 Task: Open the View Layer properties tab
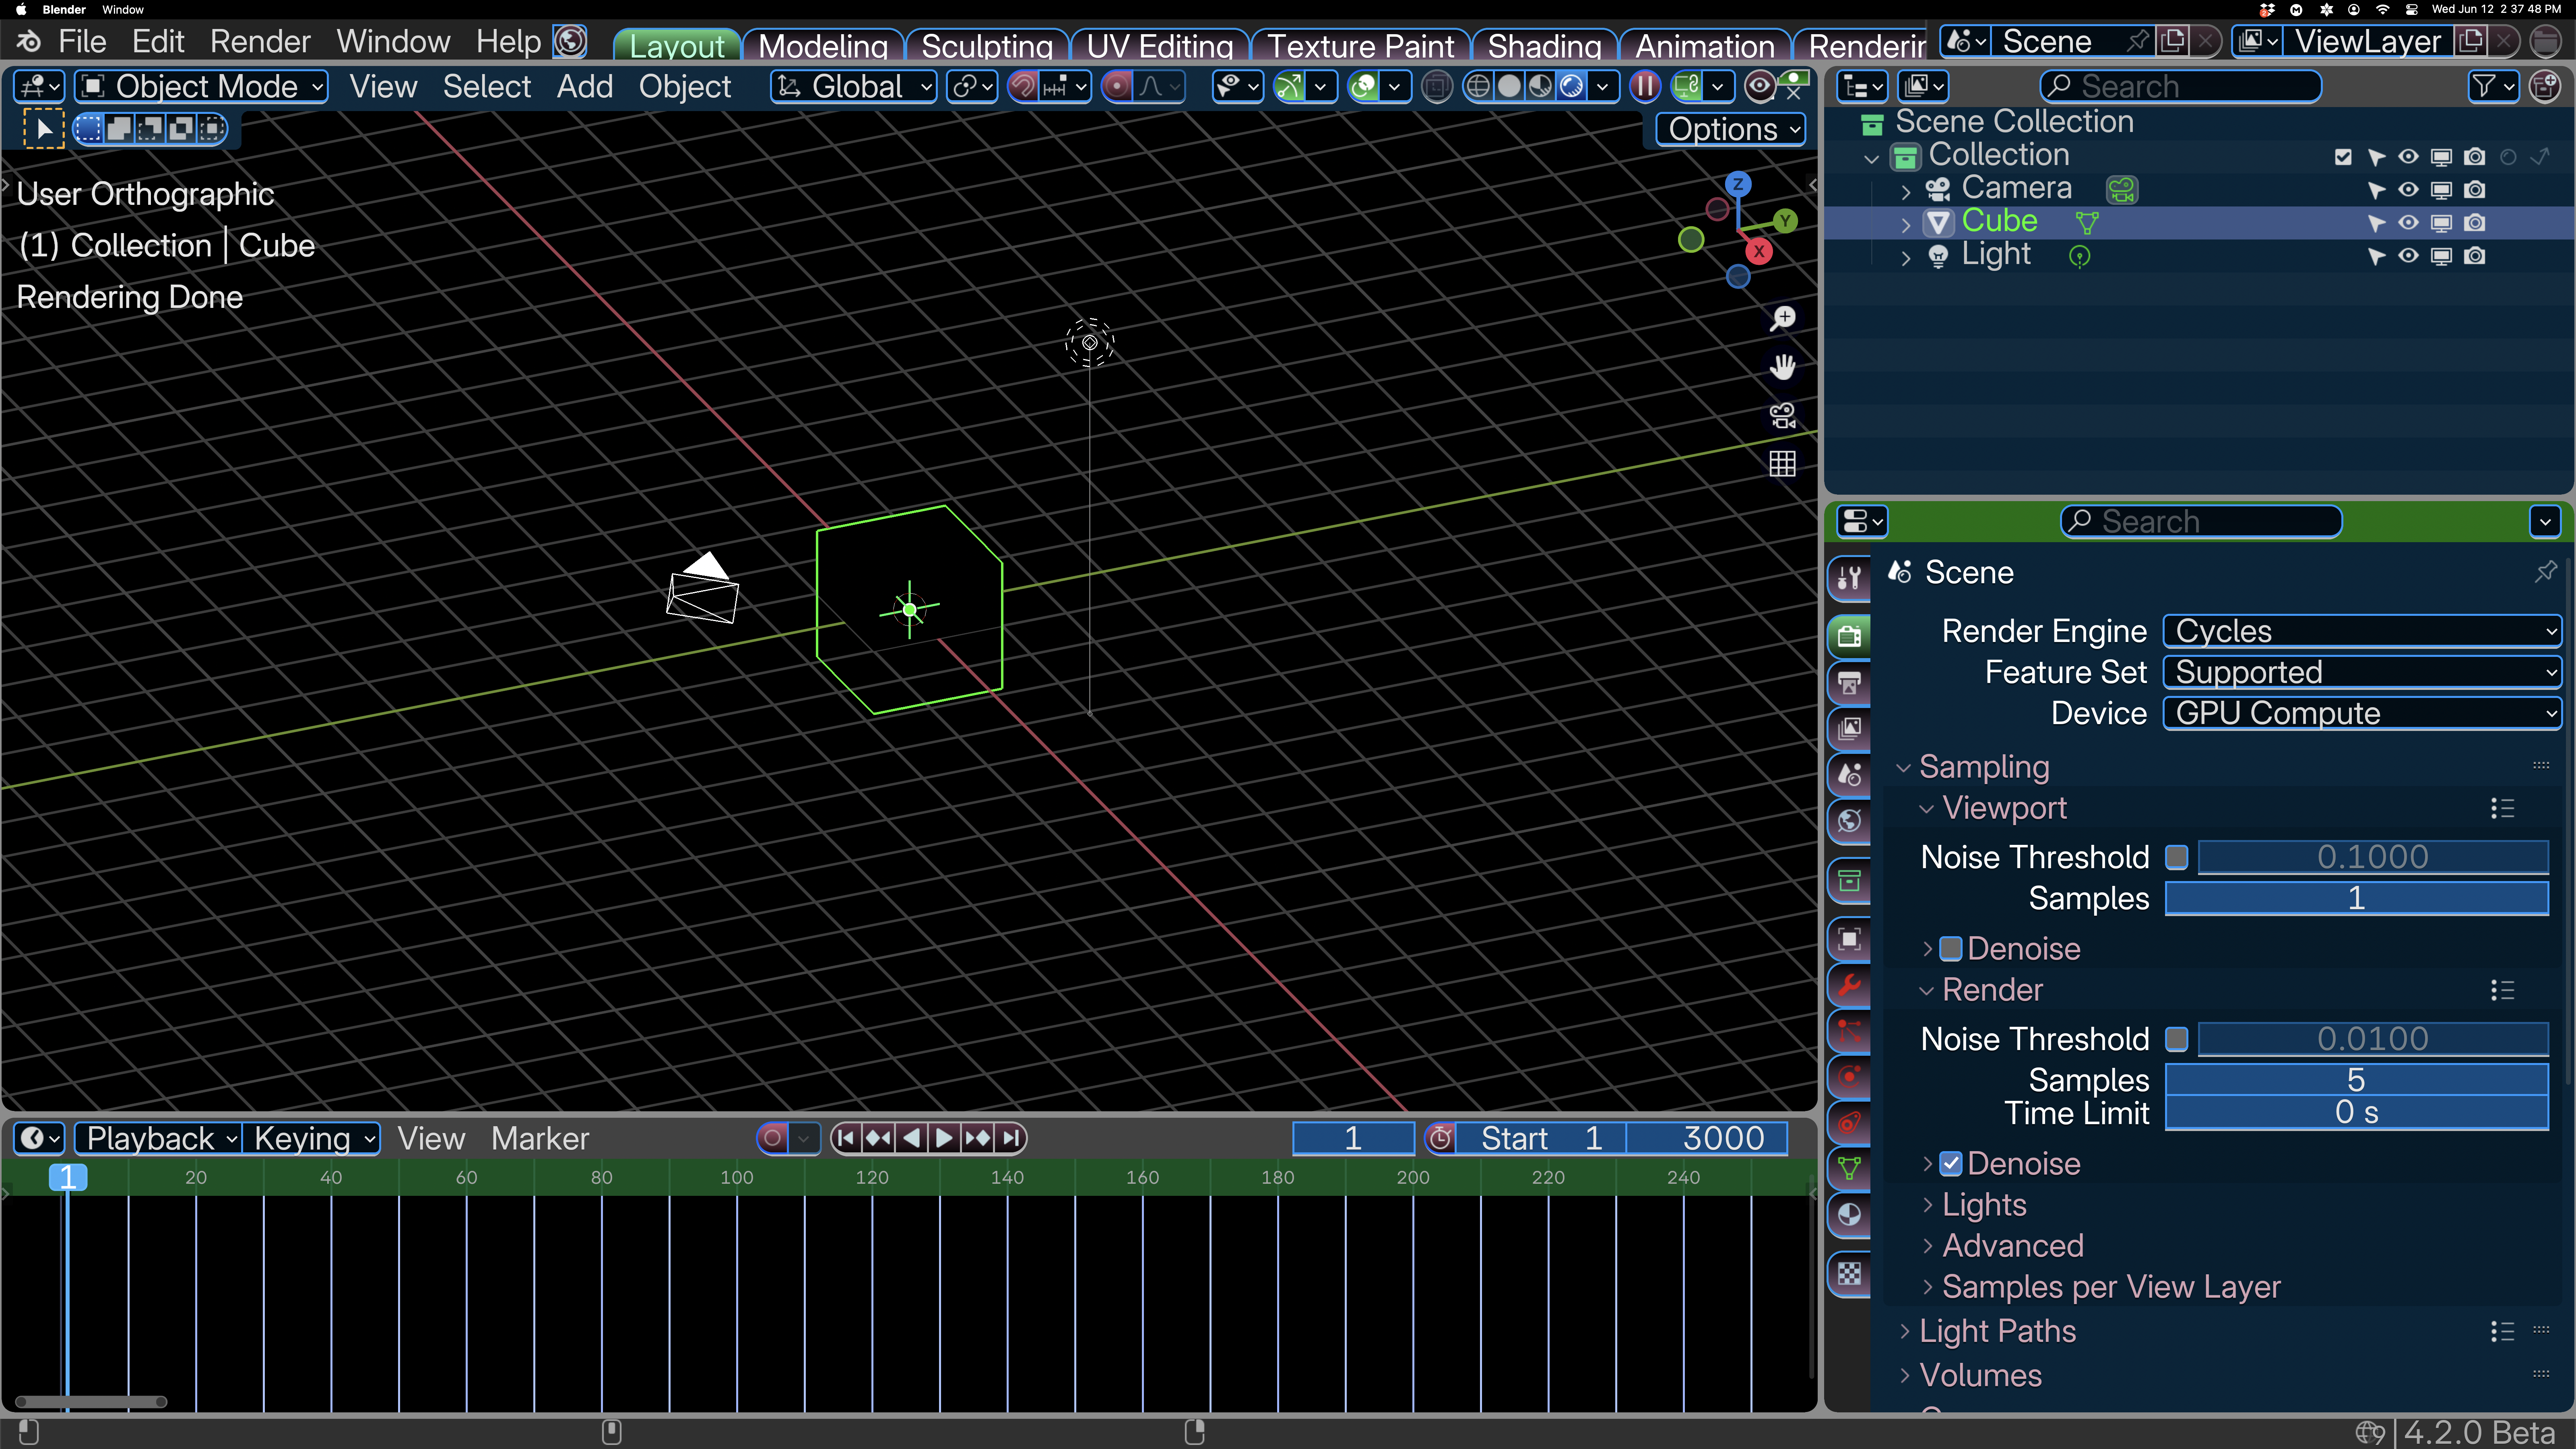1849,729
